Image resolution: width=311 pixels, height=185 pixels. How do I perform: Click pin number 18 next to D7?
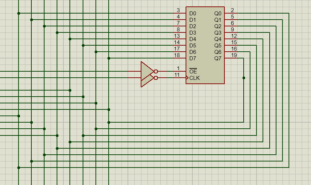(x=177, y=55)
